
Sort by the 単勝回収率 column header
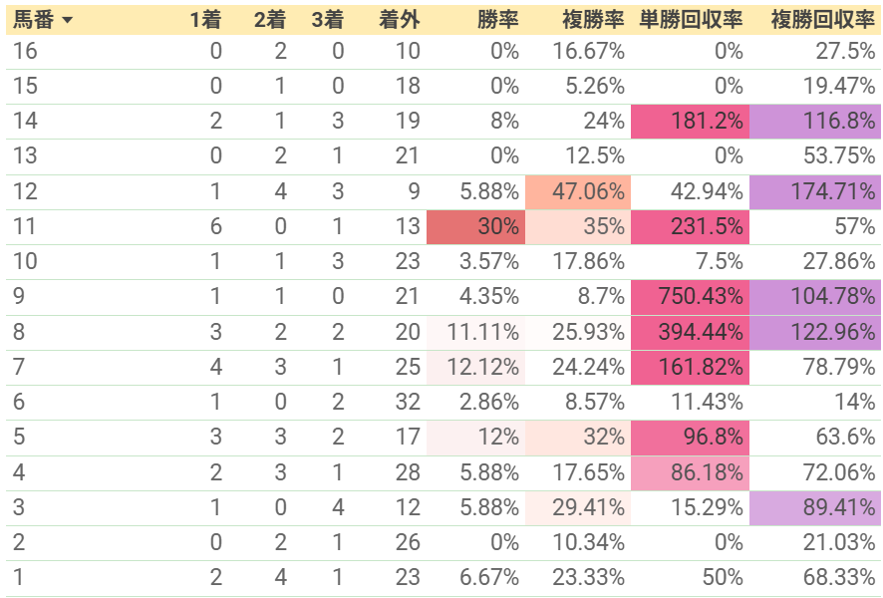[691, 20]
